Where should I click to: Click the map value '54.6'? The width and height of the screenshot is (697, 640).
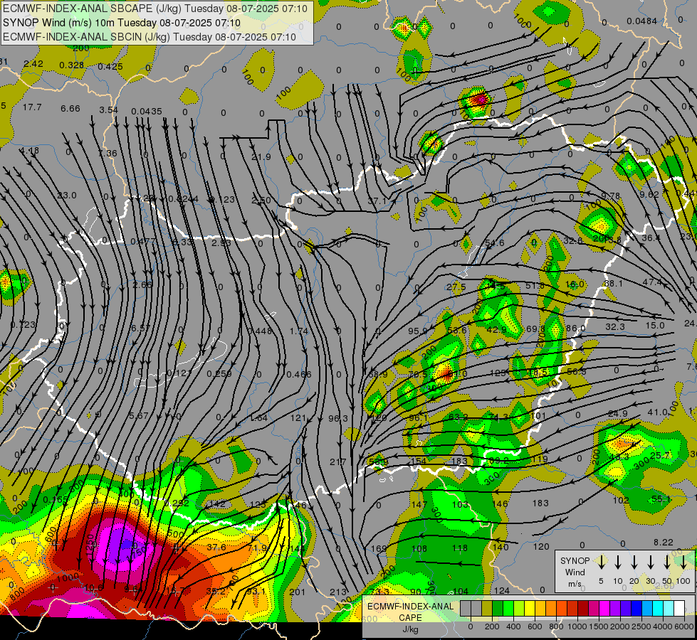click(495, 243)
